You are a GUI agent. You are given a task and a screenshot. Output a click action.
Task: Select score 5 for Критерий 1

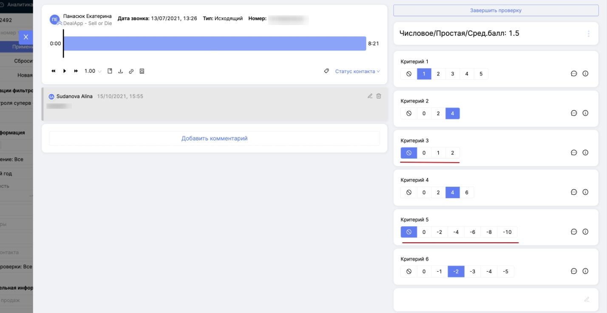pyautogui.click(x=481, y=74)
